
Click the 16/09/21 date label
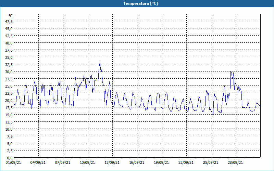pos(137,162)
